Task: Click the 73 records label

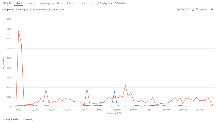Action: click(x=201, y=9)
